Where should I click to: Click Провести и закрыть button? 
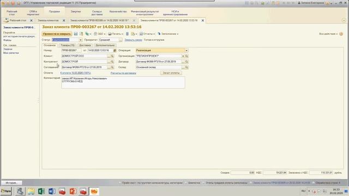(57, 34)
